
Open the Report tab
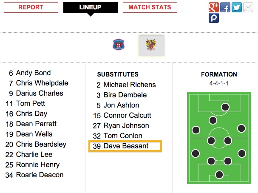(x=31, y=7)
